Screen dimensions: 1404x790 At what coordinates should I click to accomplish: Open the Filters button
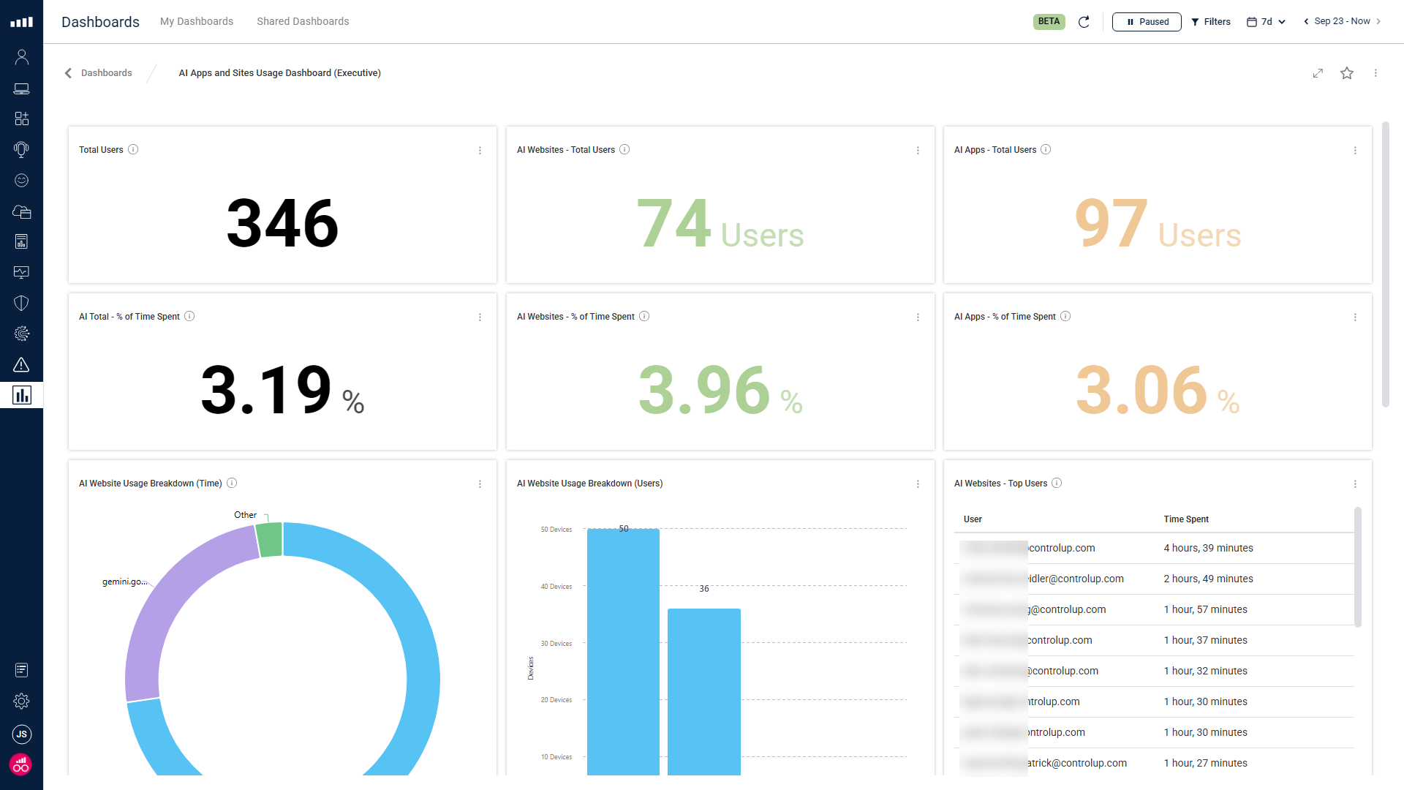click(x=1210, y=22)
